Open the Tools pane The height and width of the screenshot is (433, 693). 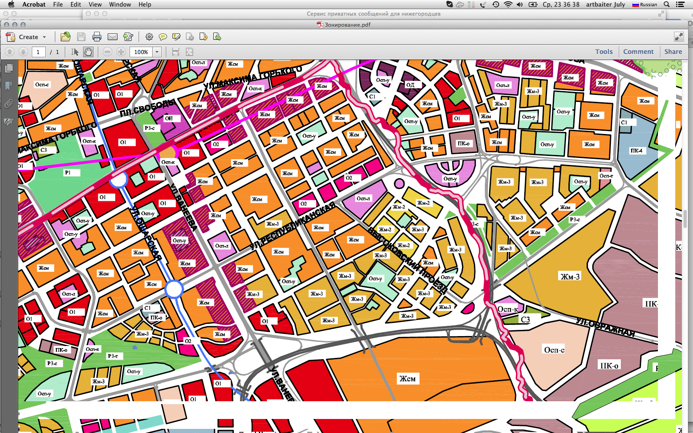click(603, 52)
